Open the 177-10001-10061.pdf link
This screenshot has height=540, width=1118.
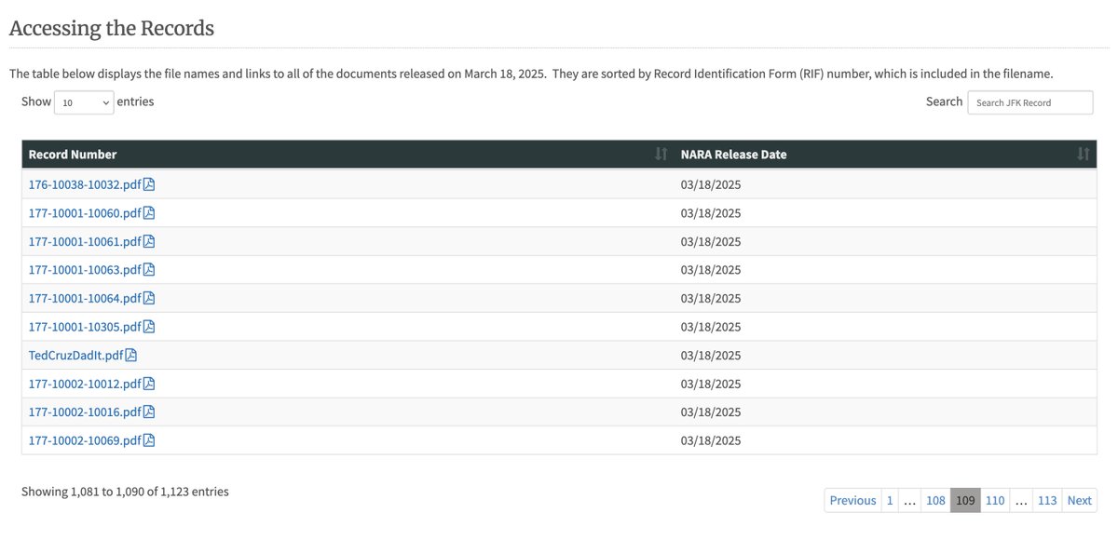click(85, 241)
